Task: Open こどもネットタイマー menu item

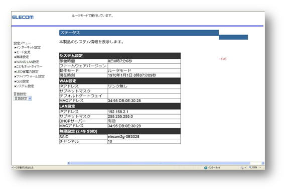Action: (x=29, y=66)
